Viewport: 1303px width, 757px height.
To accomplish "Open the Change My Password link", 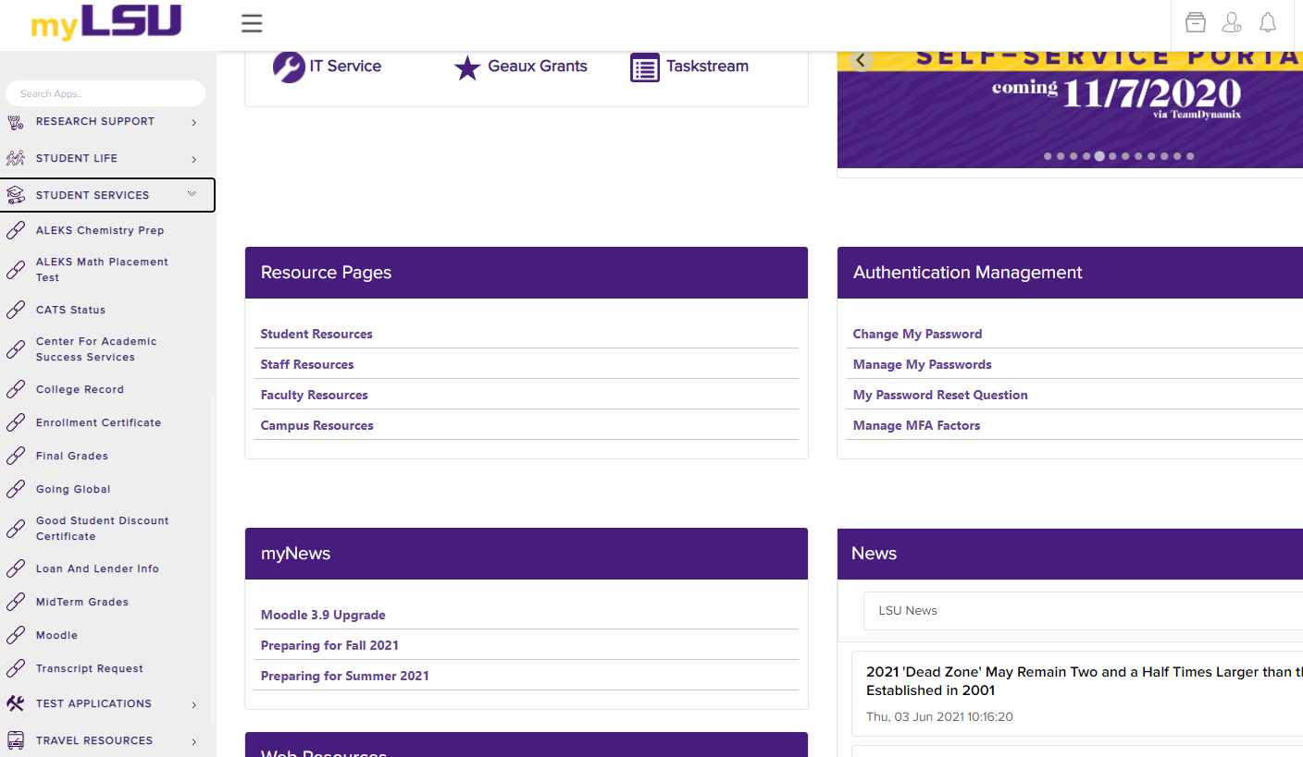I will pos(917,334).
